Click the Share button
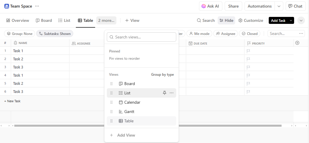The width and height of the screenshot is (309, 143). pyautogui.click(x=233, y=6)
